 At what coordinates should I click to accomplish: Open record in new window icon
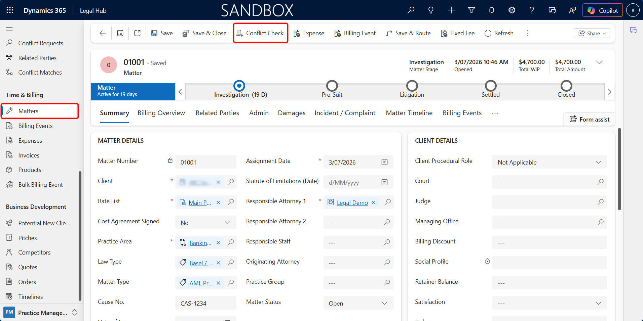click(137, 33)
